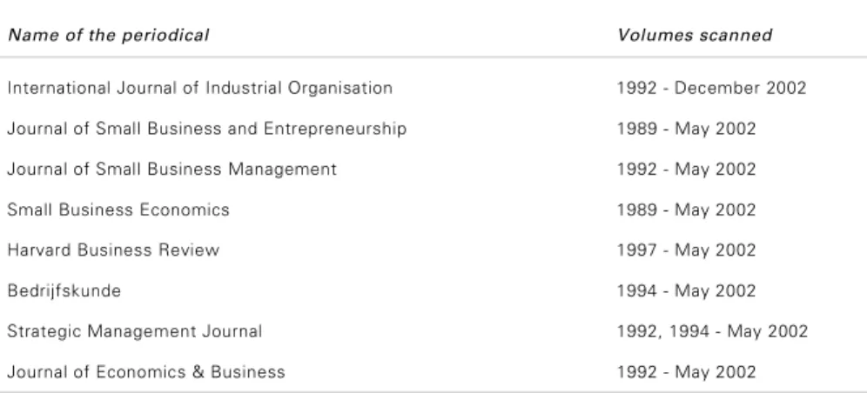Click the '1994 - May 2002' Bedrijfskunde range
Viewport: 867px width, 393px height.
tap(686, 291)
